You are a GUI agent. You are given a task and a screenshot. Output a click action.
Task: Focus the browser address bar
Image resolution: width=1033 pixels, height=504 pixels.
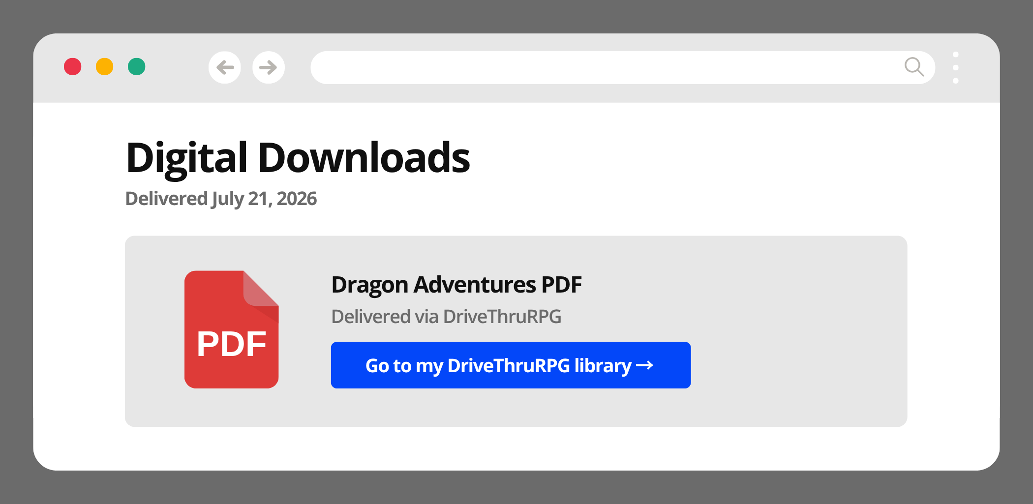click(623, 67)
